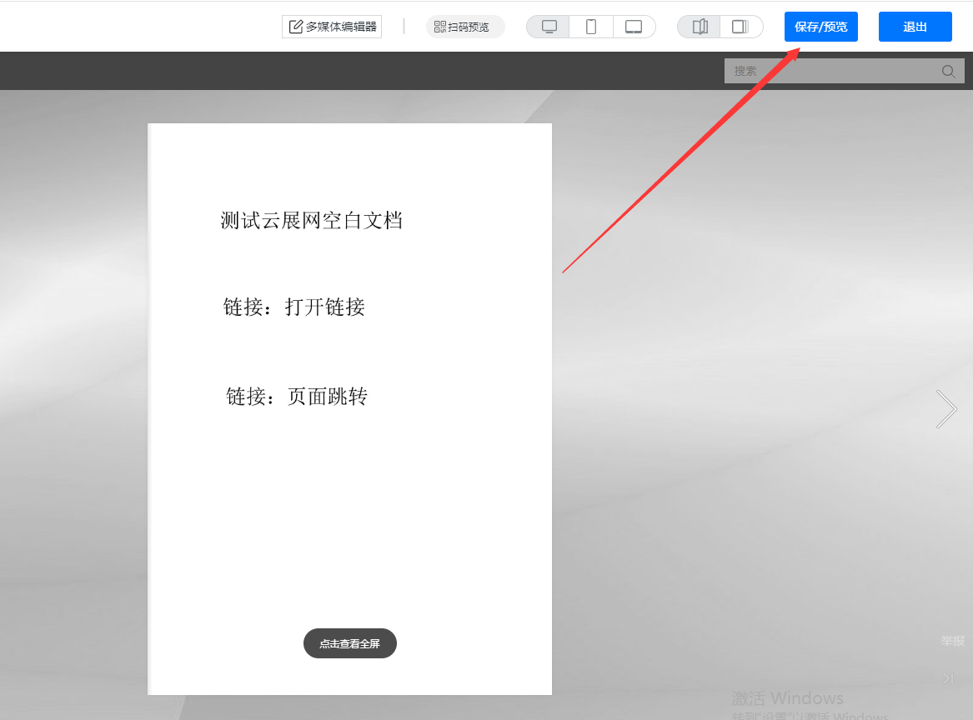Viewport: 973px width, 720px height.
Task: Switch to desktop monitor preview mode
Action: click(549, 27)
